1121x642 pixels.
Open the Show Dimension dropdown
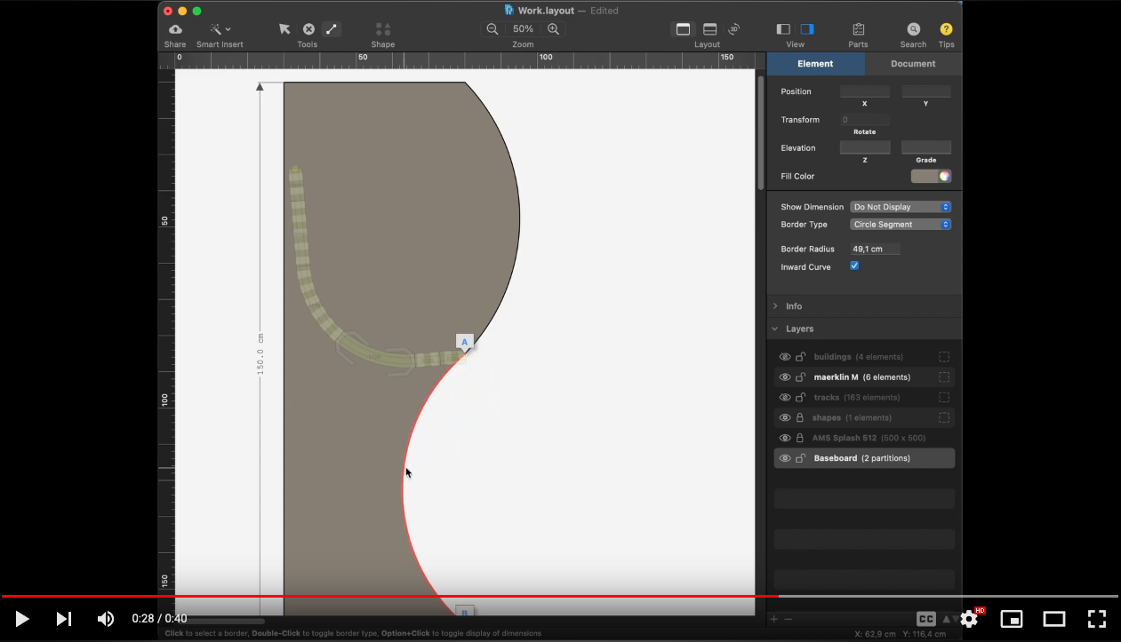[901, 207]
